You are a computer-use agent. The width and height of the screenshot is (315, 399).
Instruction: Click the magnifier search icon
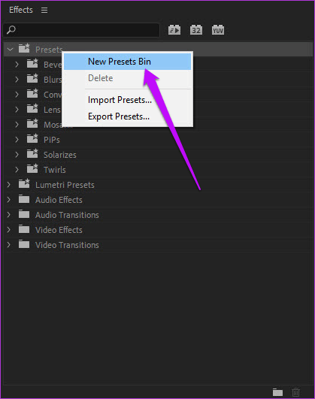point(11,30)
